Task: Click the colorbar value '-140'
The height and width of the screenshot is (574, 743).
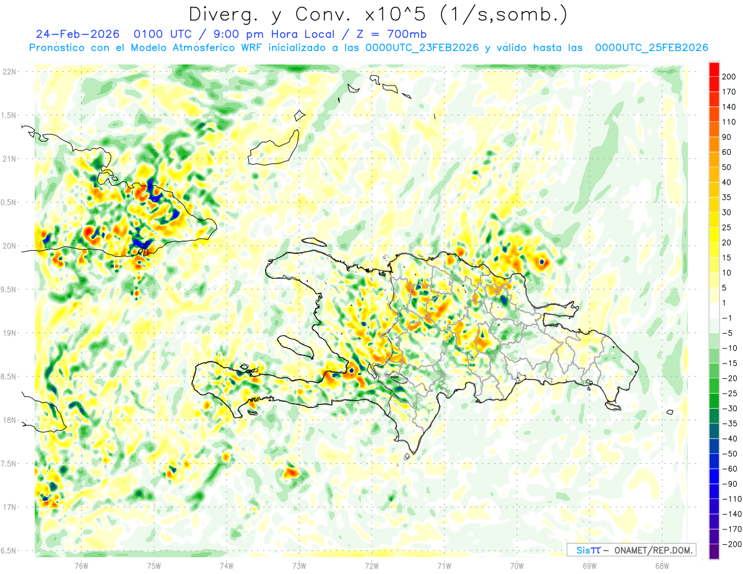Action: 732,514
